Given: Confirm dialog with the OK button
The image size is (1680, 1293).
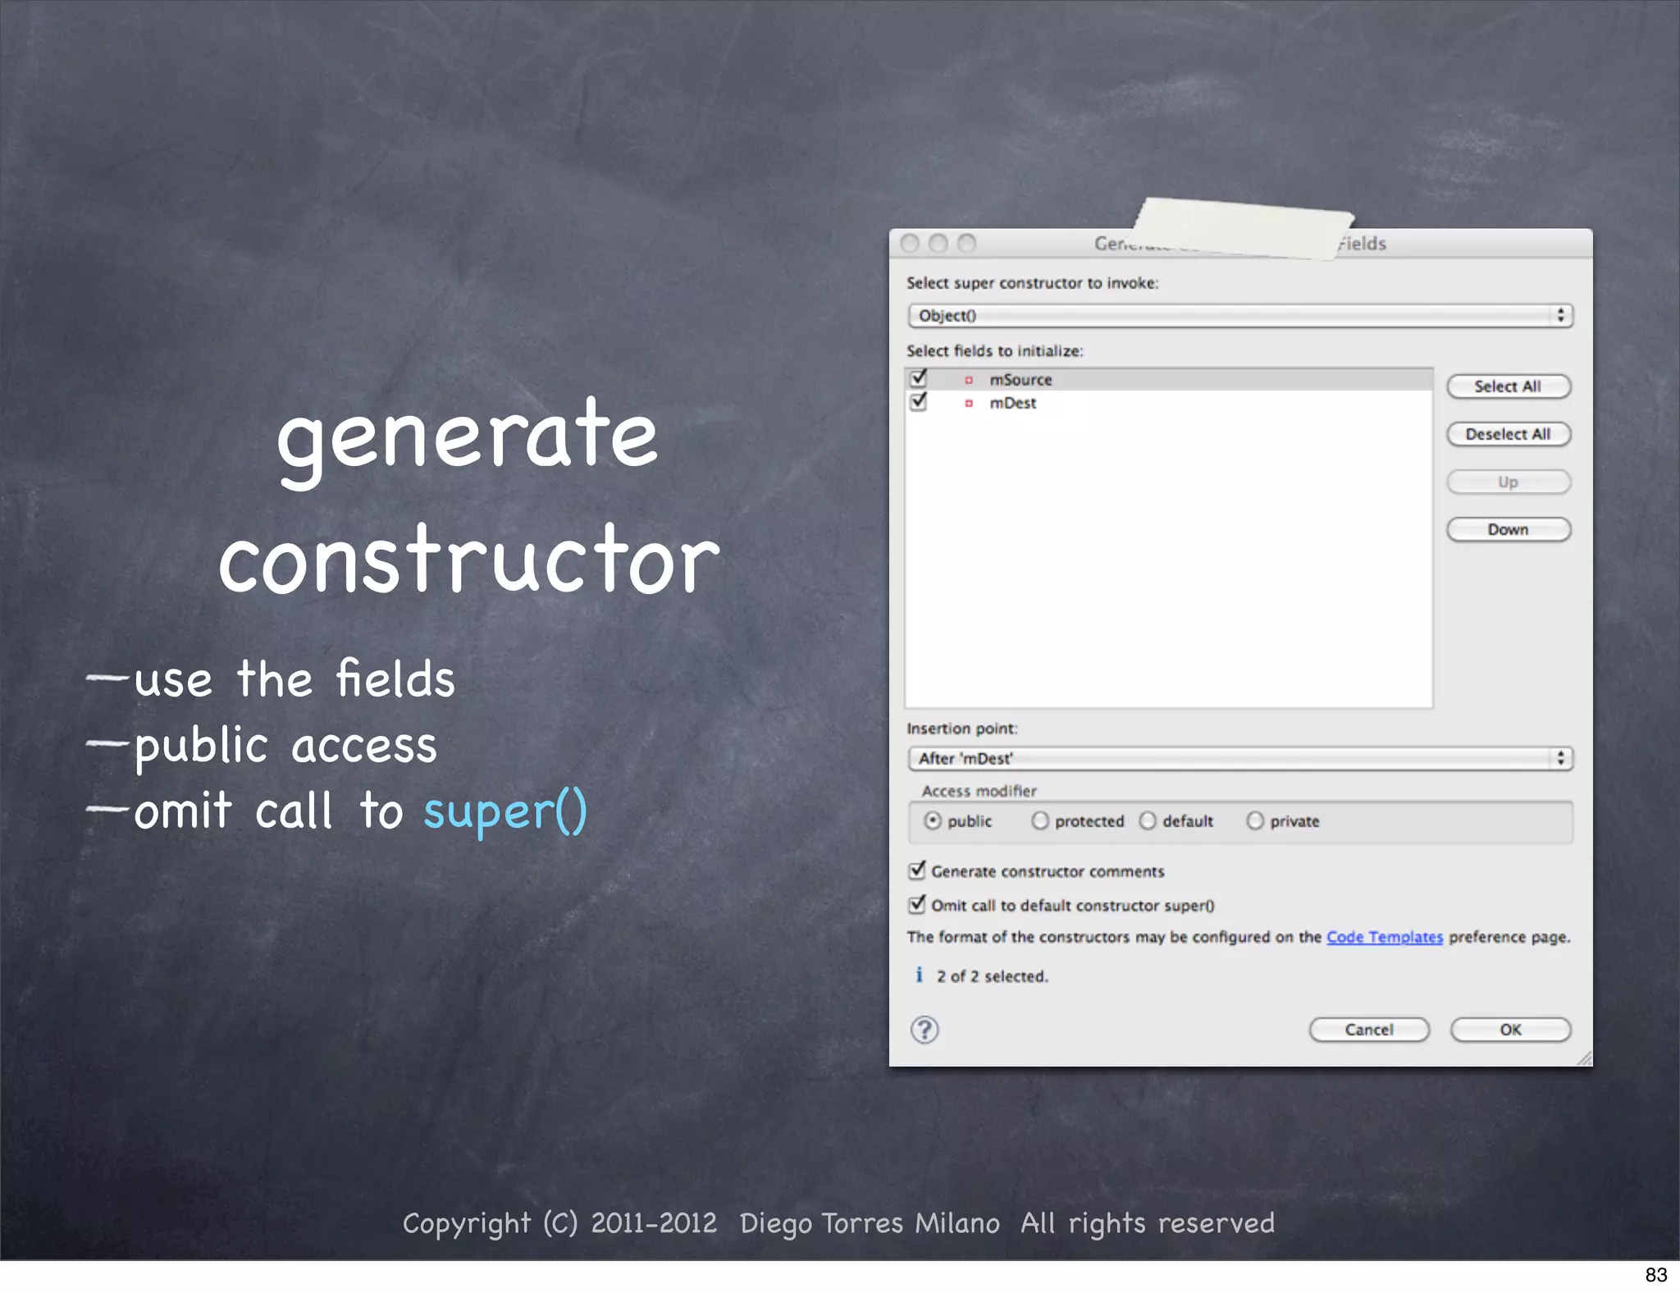Looking at the screenshot, I should 1510,1030.
